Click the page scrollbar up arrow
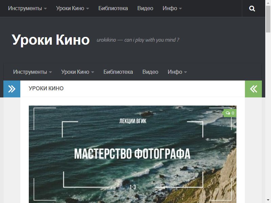 pos(268,3)
